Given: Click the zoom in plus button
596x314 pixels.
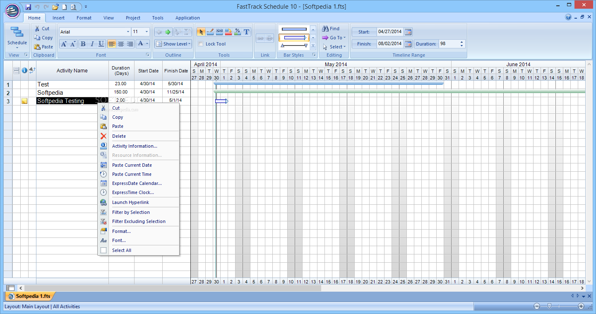Looking at the screenshot, I should pyautogui.click(x=581, y=306).
